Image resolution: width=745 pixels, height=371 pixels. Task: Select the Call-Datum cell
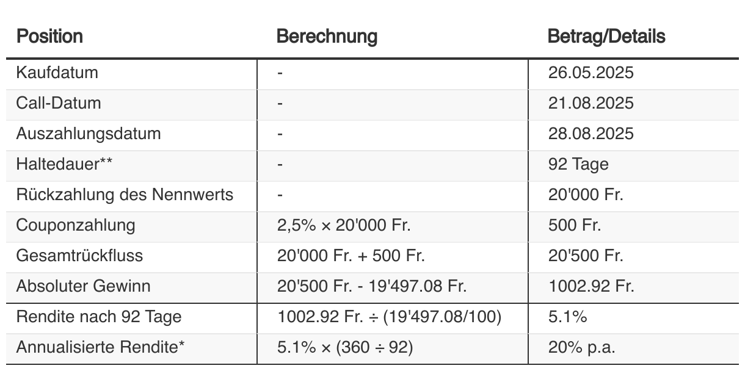coord(59,104)
